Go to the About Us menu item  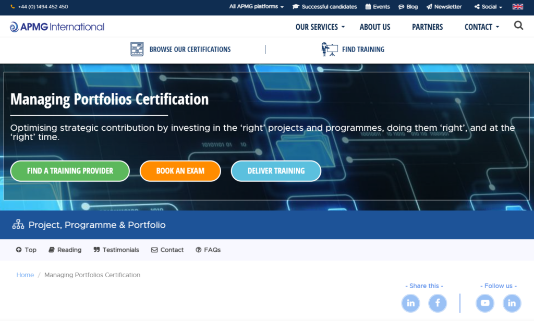375,27
